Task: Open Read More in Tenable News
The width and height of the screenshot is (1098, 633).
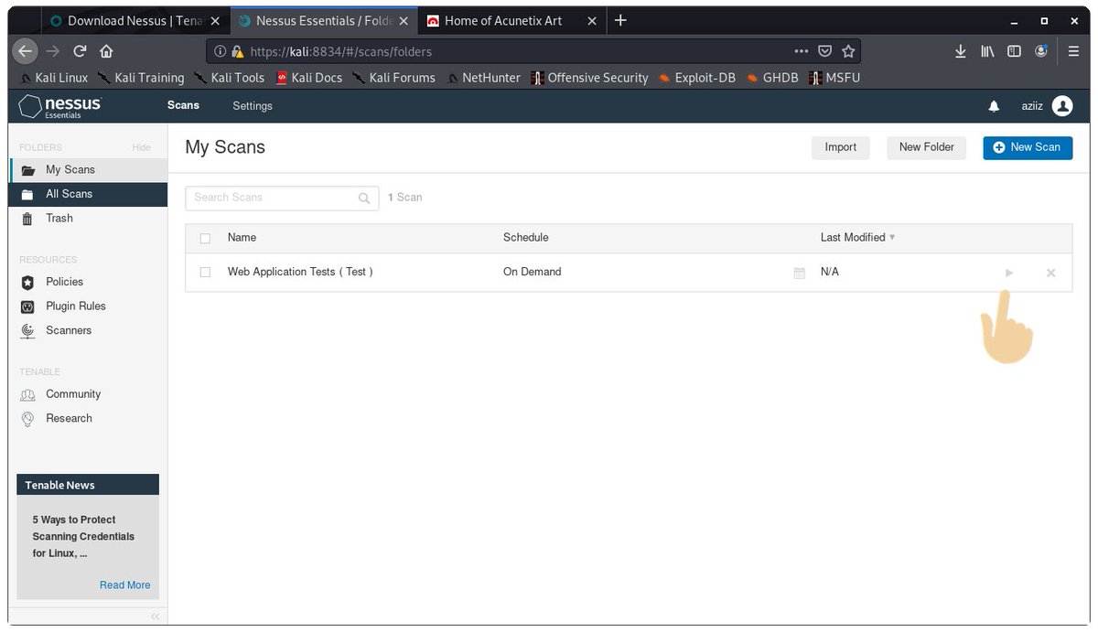Action: (x=124, y=585)
